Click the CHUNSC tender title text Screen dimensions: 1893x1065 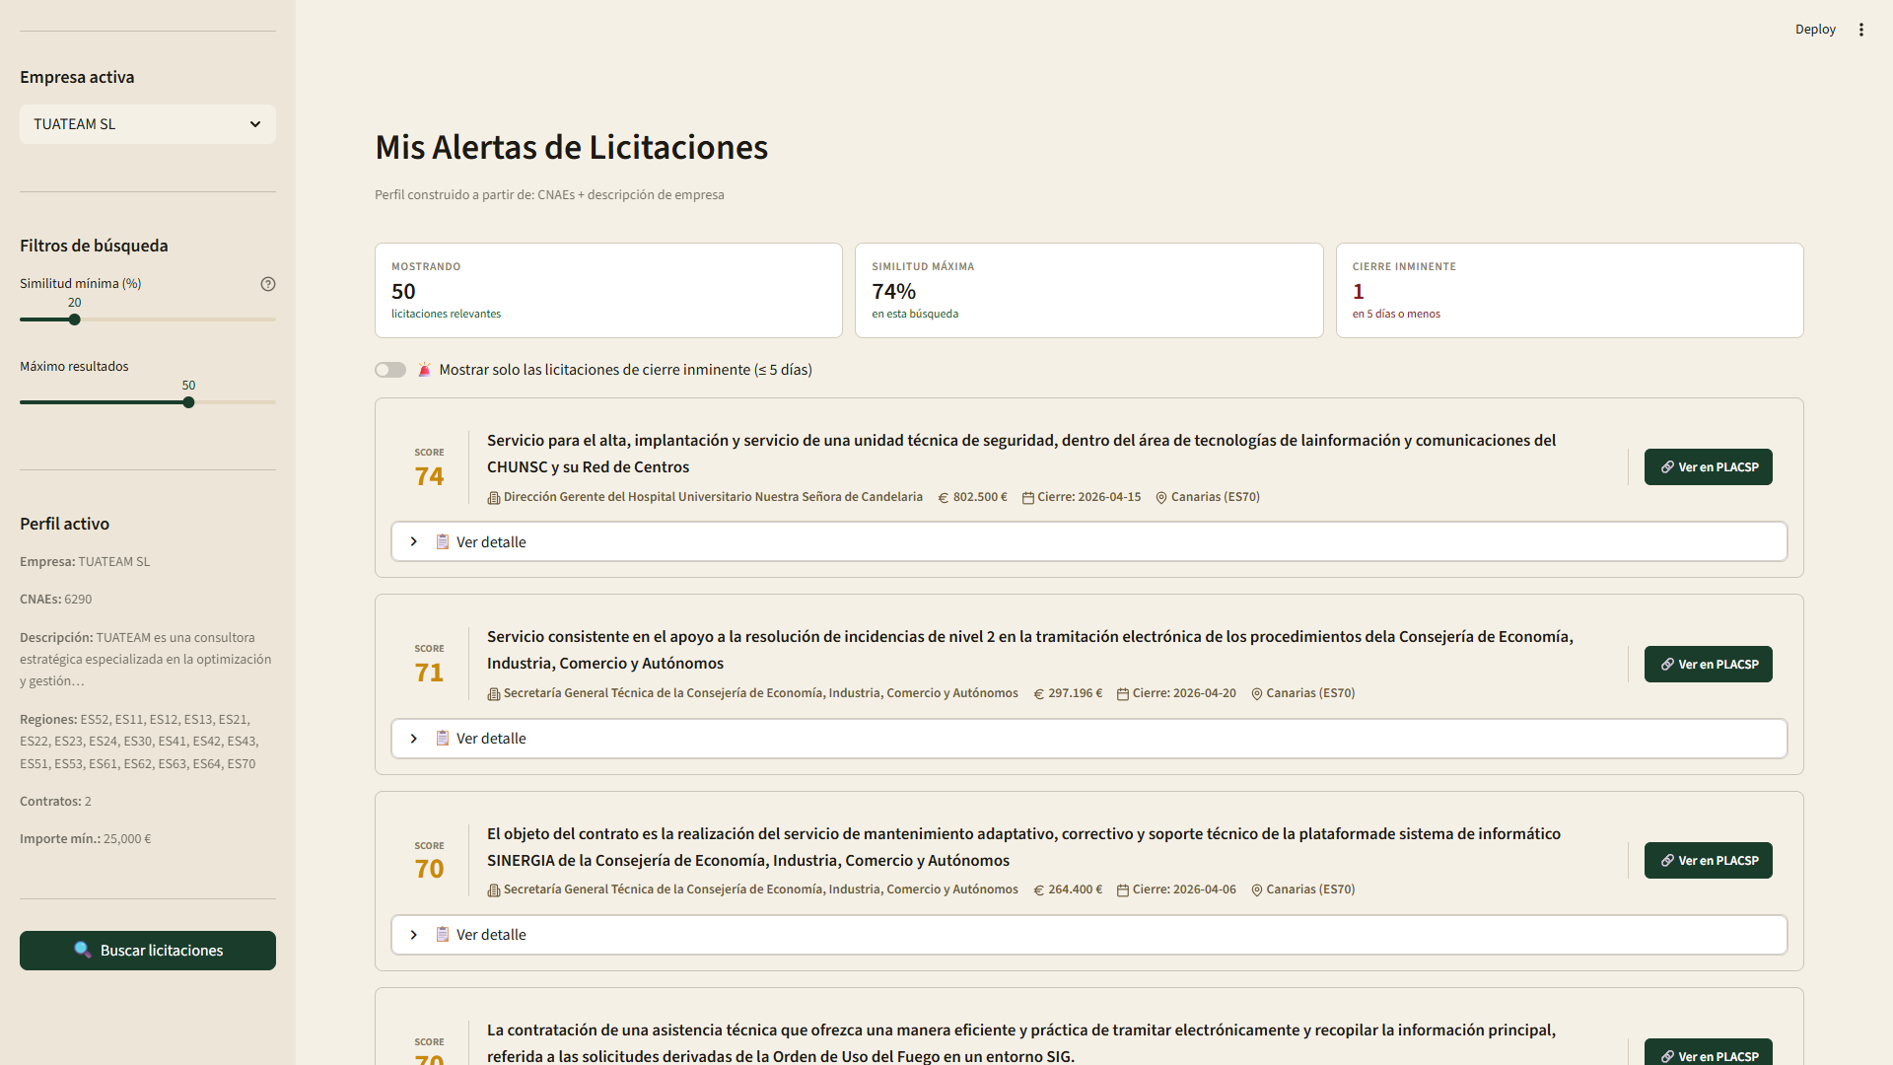point(1021,454)
